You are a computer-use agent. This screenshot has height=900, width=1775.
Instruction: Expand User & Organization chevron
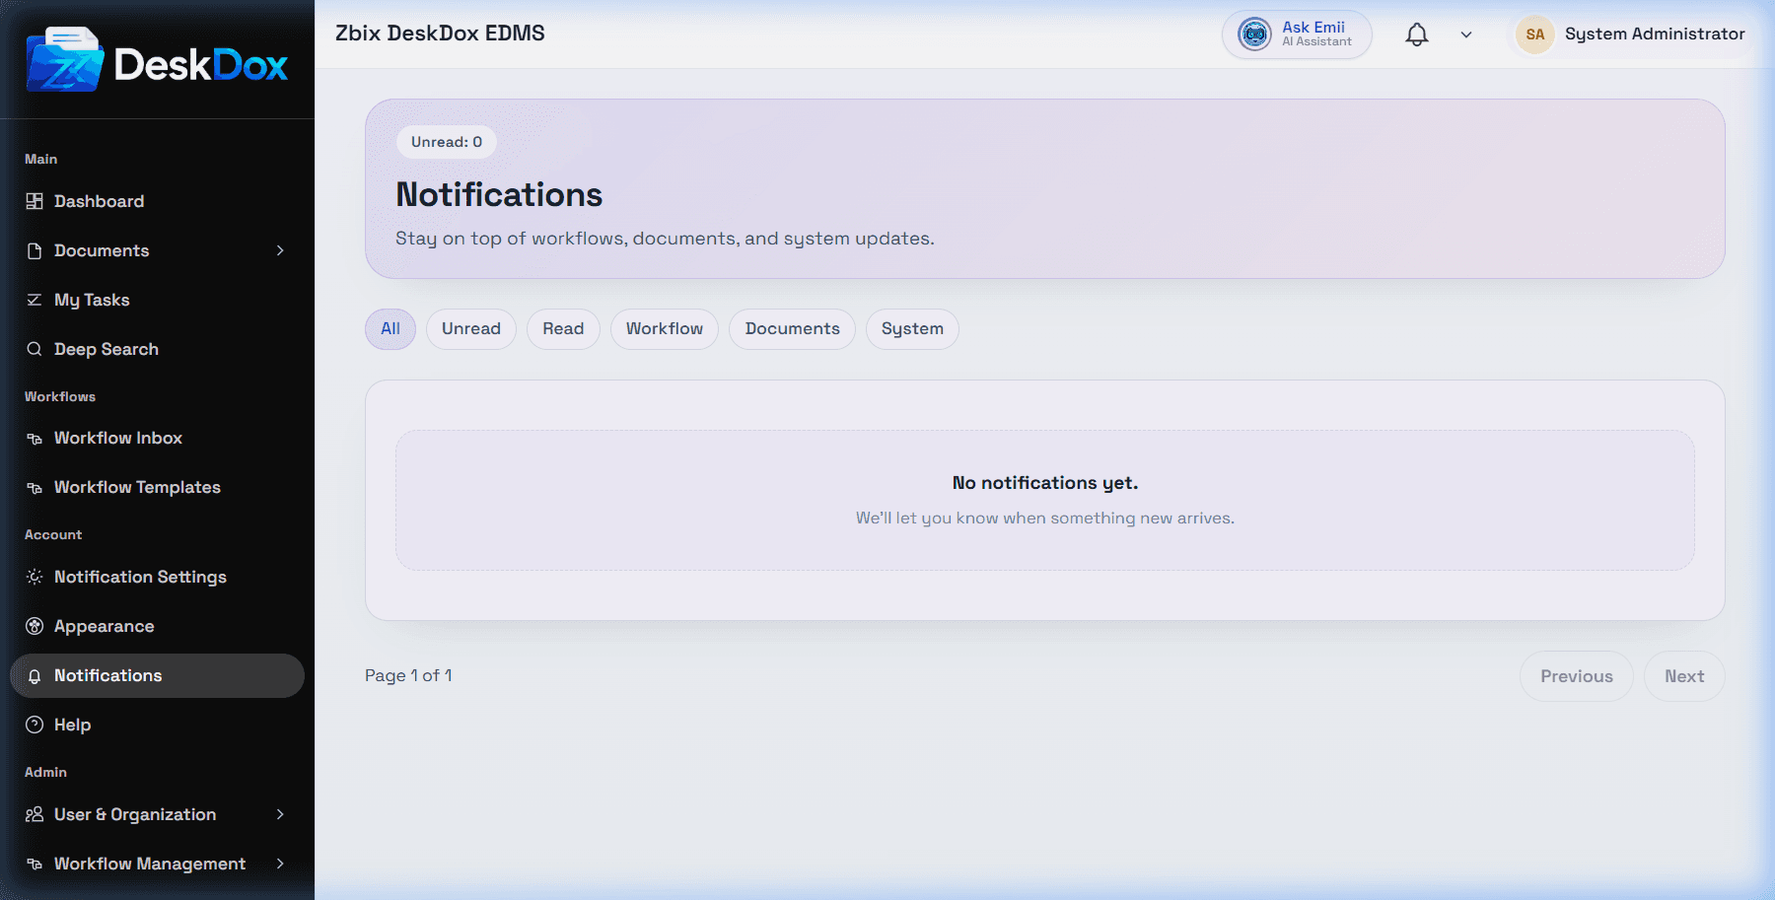tap(280, 814)
